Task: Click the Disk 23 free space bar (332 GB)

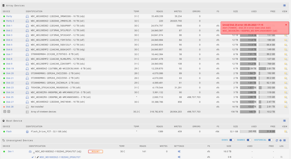Action: pyautogui.click(x=267, y=88)
